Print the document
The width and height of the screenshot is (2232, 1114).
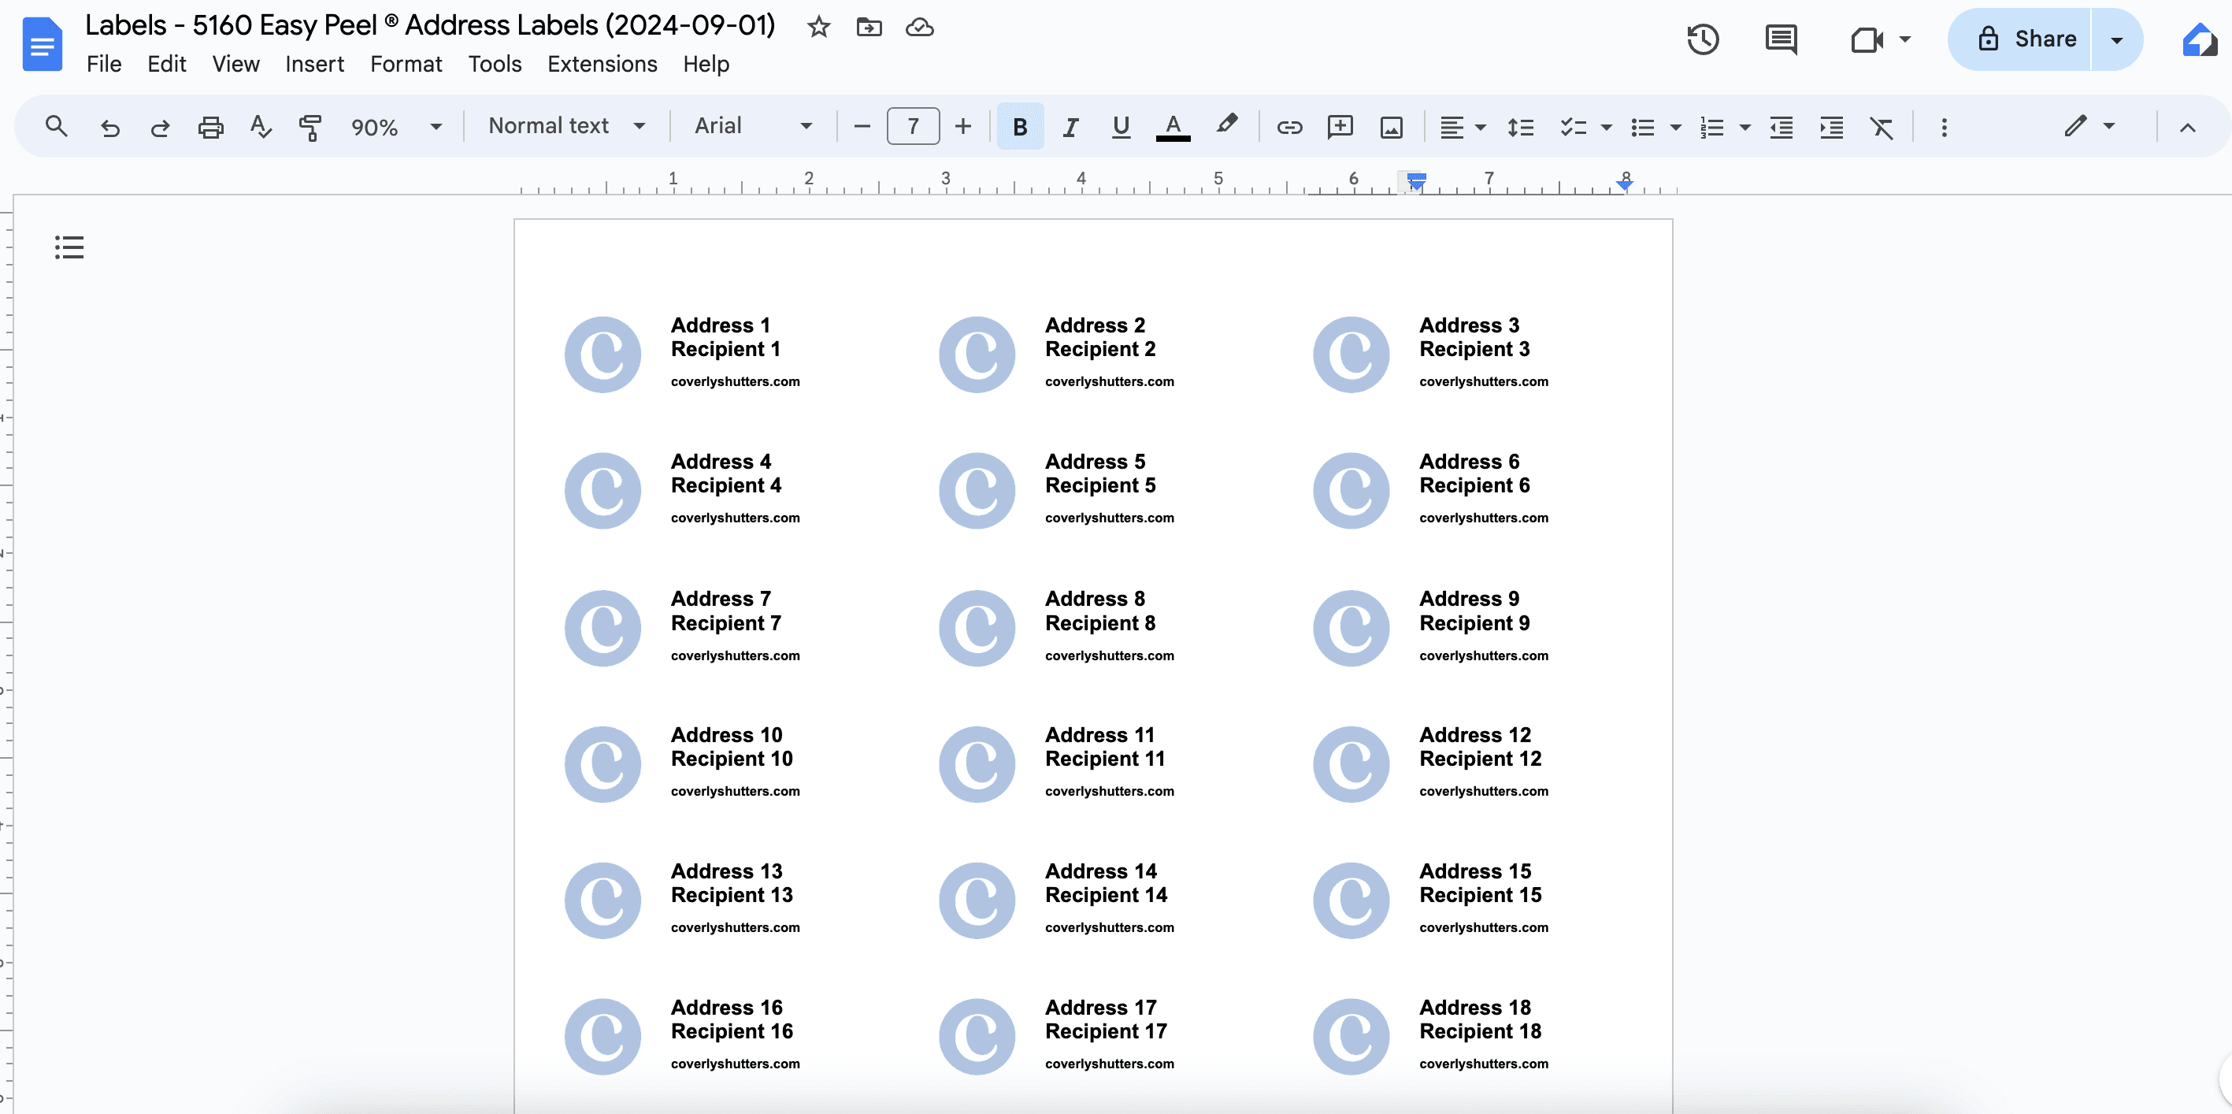tap(210, 128)
